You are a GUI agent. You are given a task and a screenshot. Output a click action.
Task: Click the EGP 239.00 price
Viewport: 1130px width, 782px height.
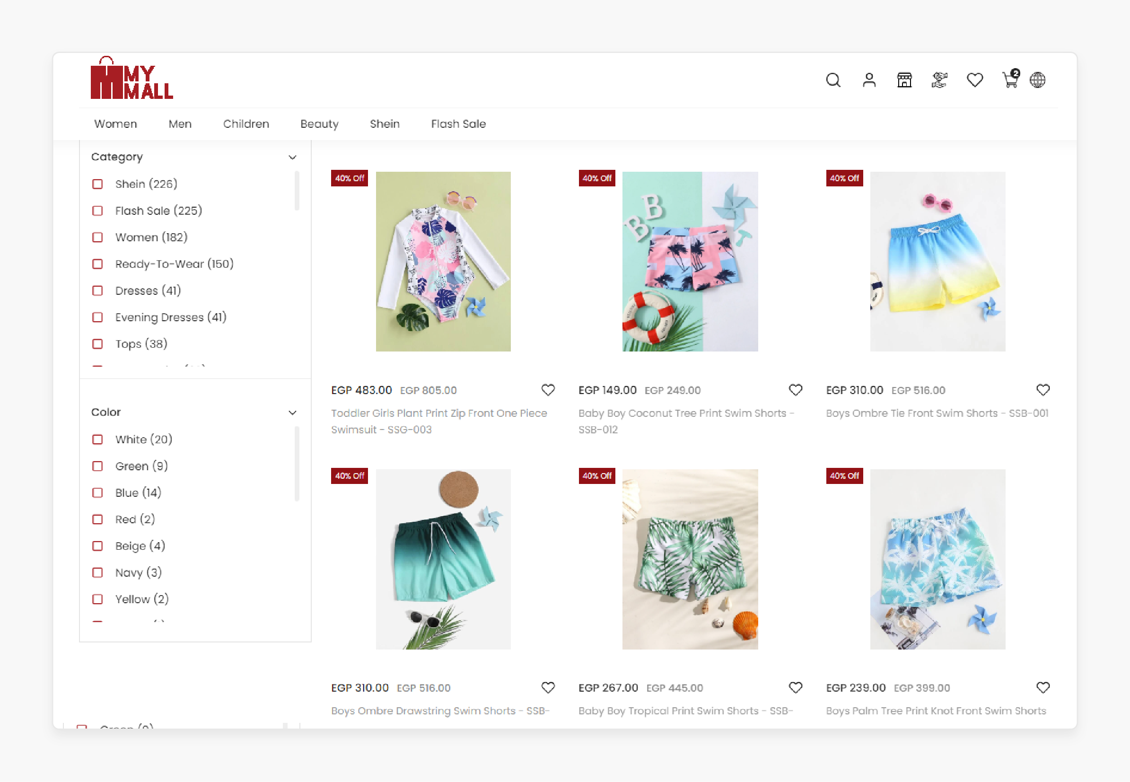856,688
